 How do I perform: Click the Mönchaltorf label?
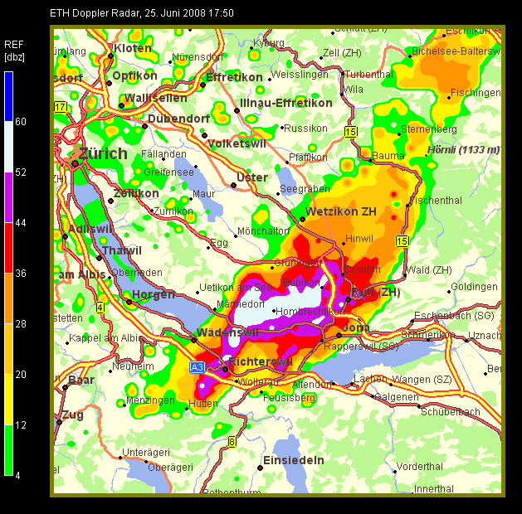(x=264, y=230)
